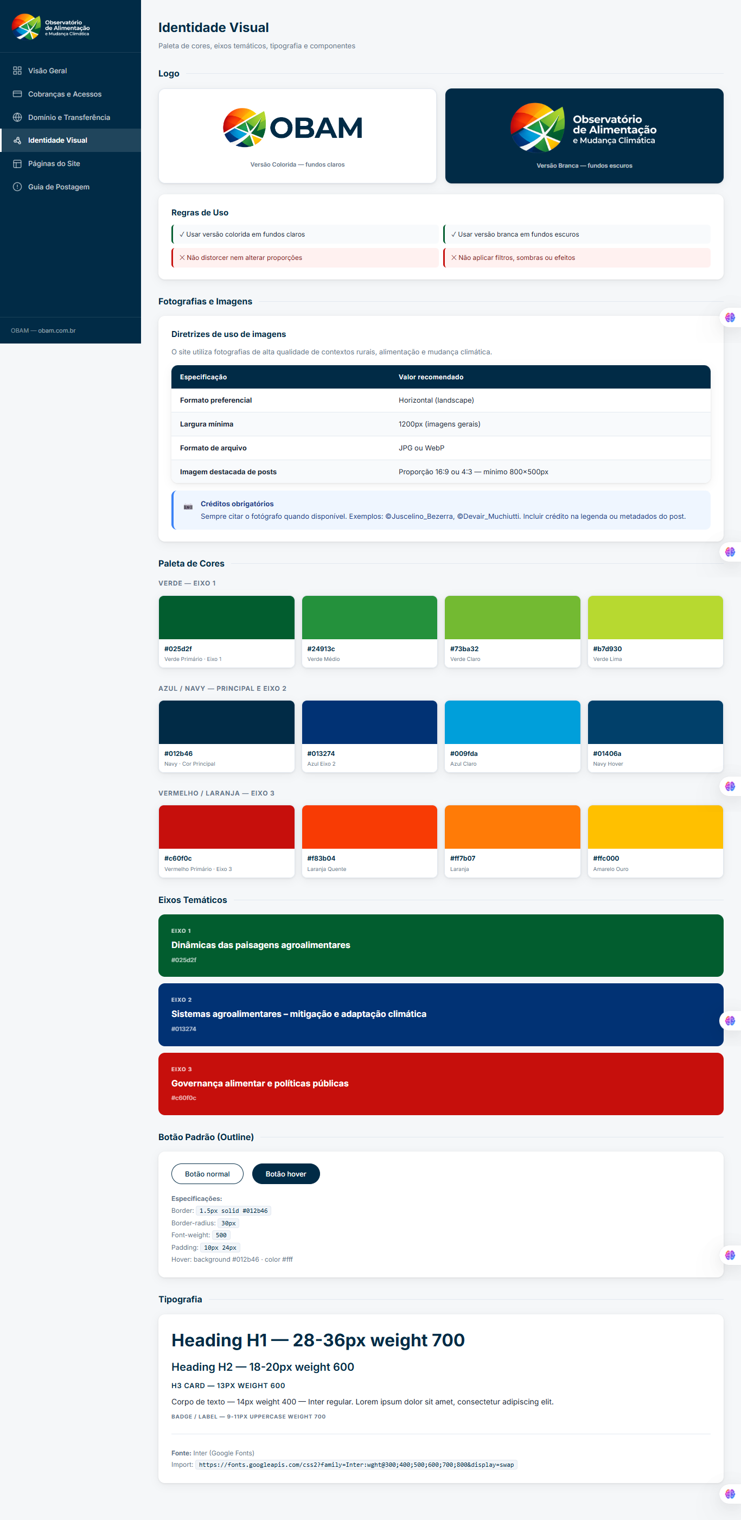This screenshot has width=741, height=1520.
Task: Select the #73ba32 Verde Claro swatch
Action: 512,631
